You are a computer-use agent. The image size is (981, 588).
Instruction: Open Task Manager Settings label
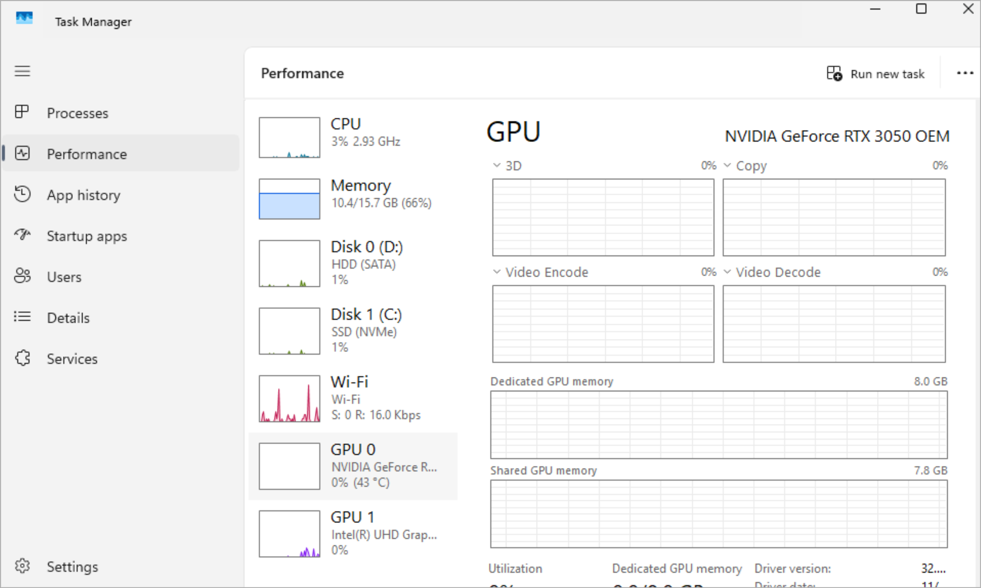(x=73, y=567)
